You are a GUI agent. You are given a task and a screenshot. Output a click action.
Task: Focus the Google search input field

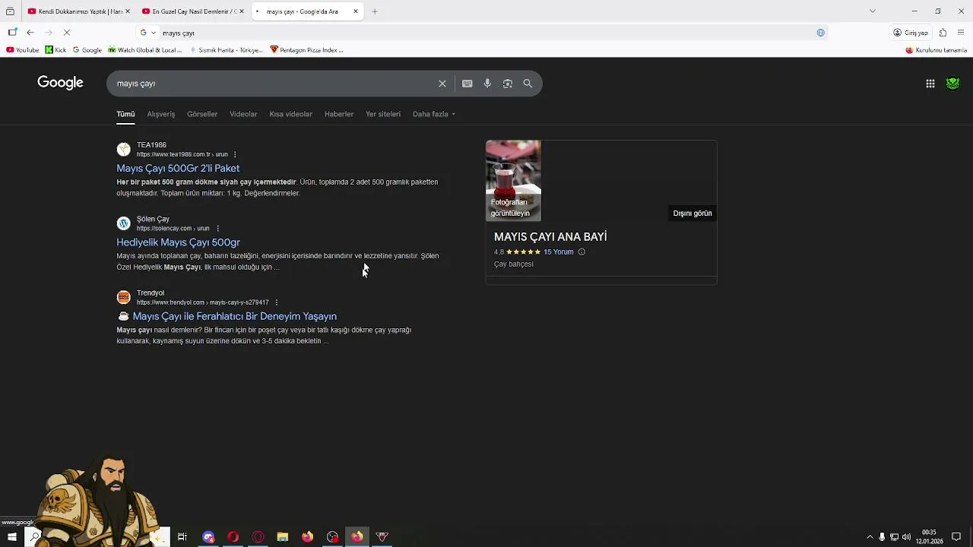[274, 84]
